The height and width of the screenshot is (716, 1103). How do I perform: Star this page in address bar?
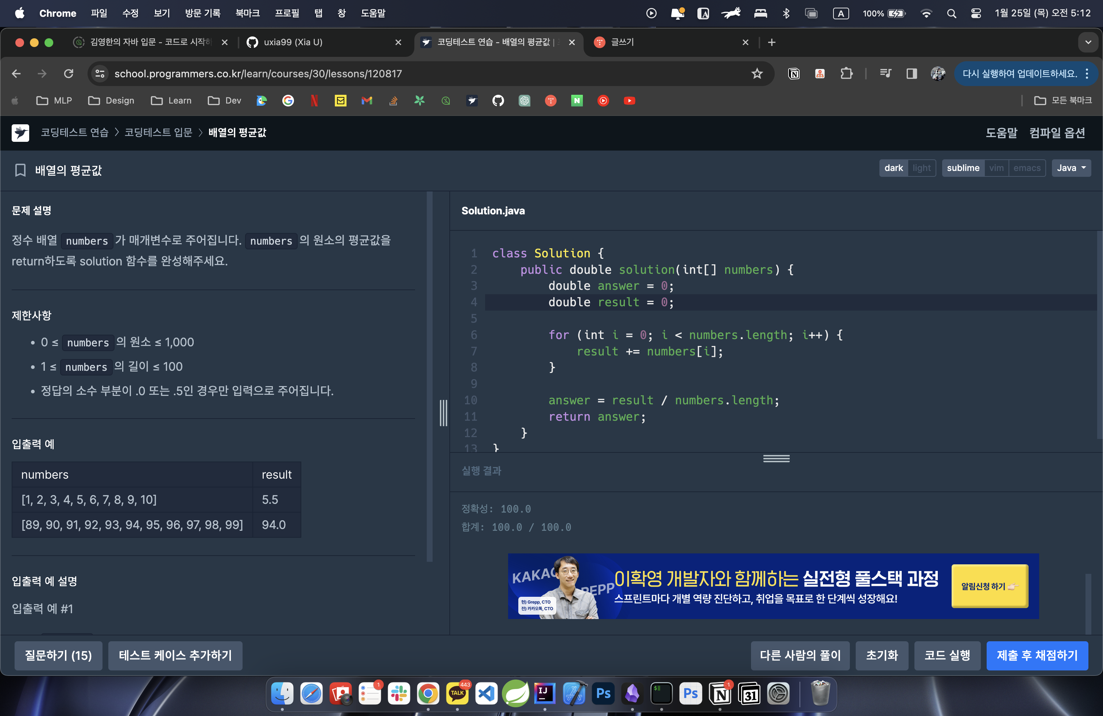point(757,74)
